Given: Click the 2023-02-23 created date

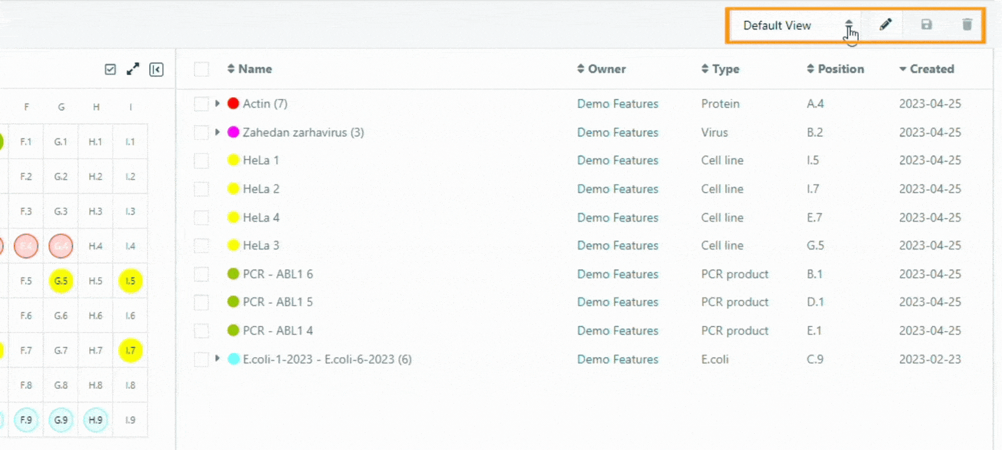Looking at the screenshot, I should click(x=930, y=359).
